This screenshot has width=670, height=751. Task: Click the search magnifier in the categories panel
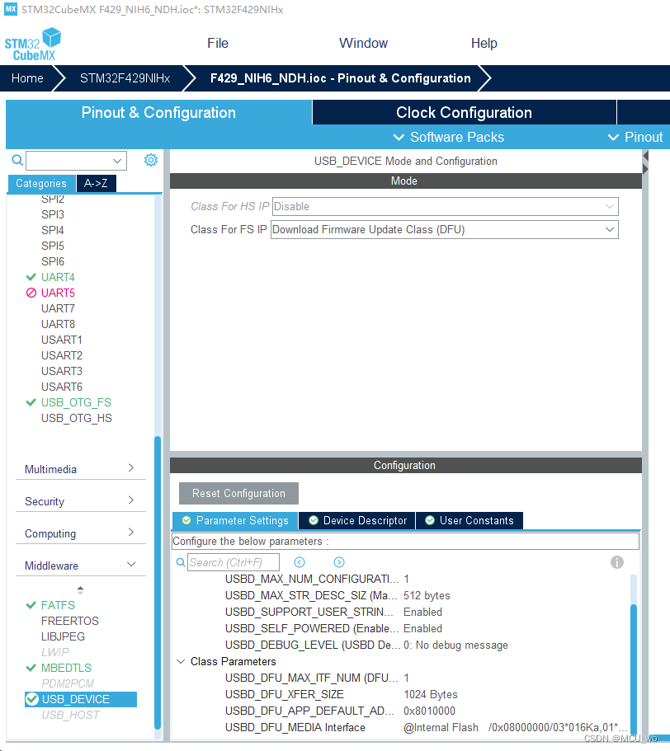pos(17,160)
